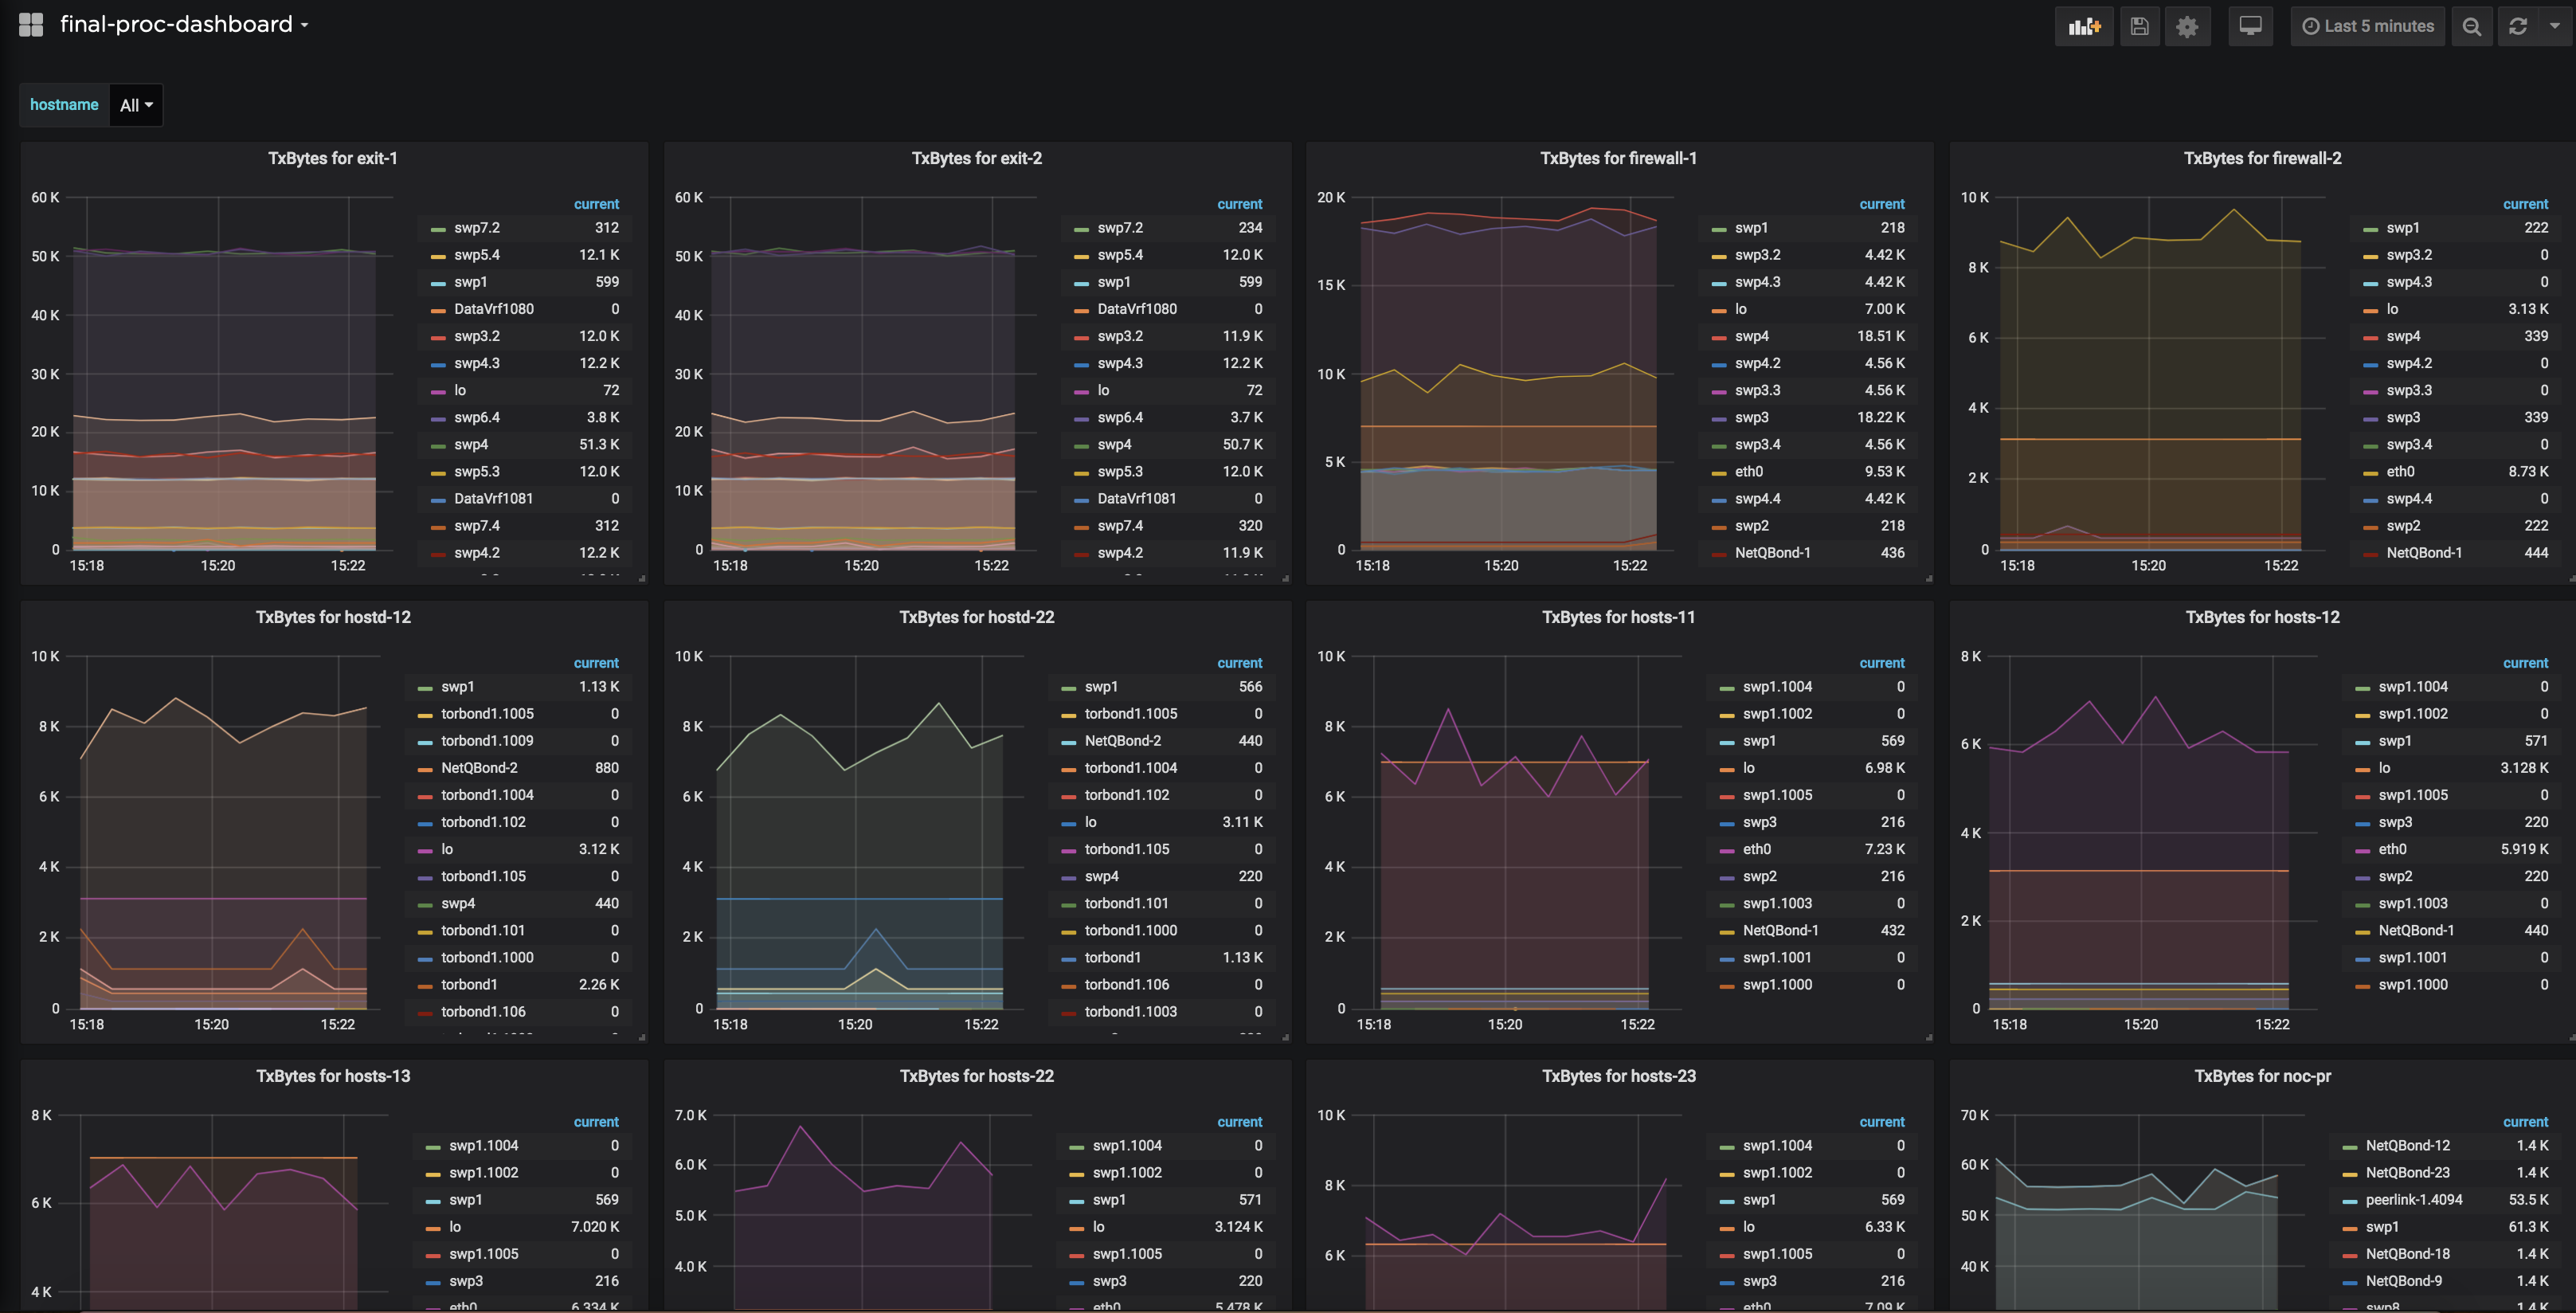Open Last 5 minutes time picker
This screenshot has height=1313, width=2576.
(x=2367, y=27)
